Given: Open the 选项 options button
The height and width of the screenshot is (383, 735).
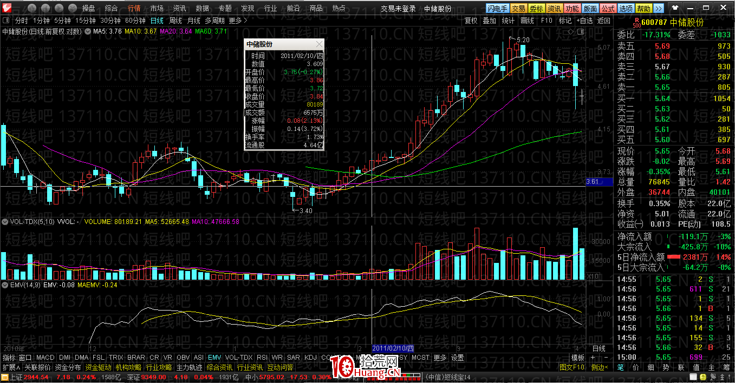Looking at the screenshot, I should point(626,9).
